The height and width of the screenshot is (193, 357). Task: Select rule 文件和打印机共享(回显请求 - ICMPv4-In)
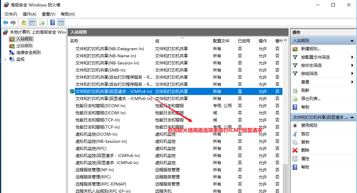(114, 91)
